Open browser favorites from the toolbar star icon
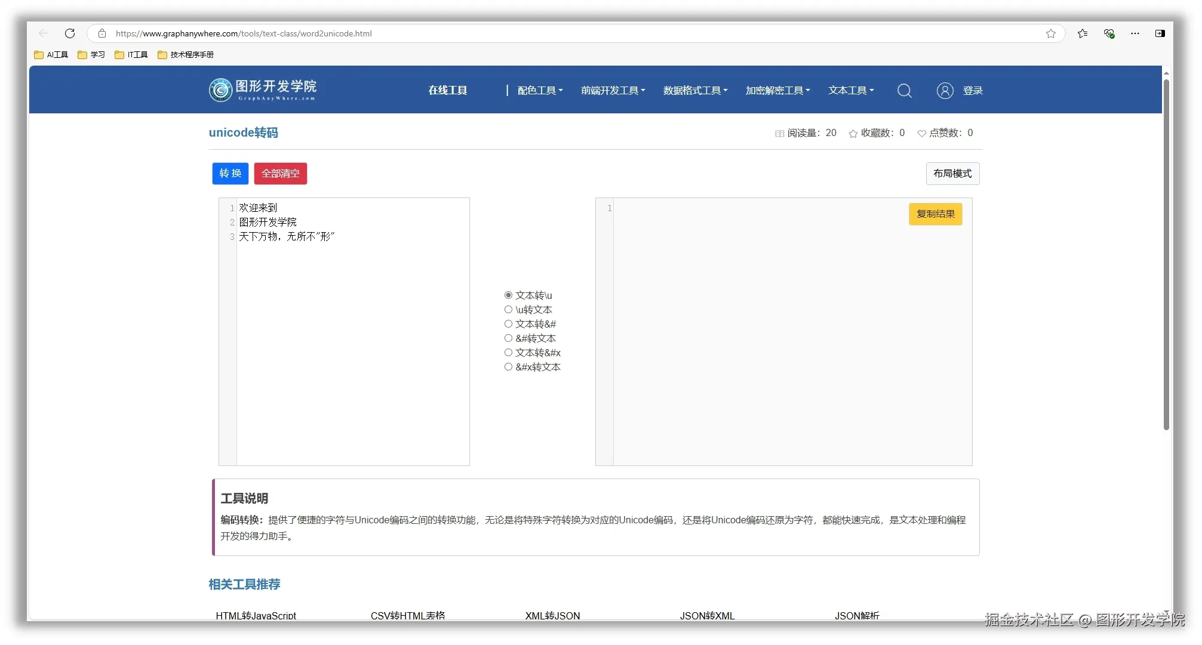The height and width of the screenshot is (645, 1202). click(x=1082, y=33)
